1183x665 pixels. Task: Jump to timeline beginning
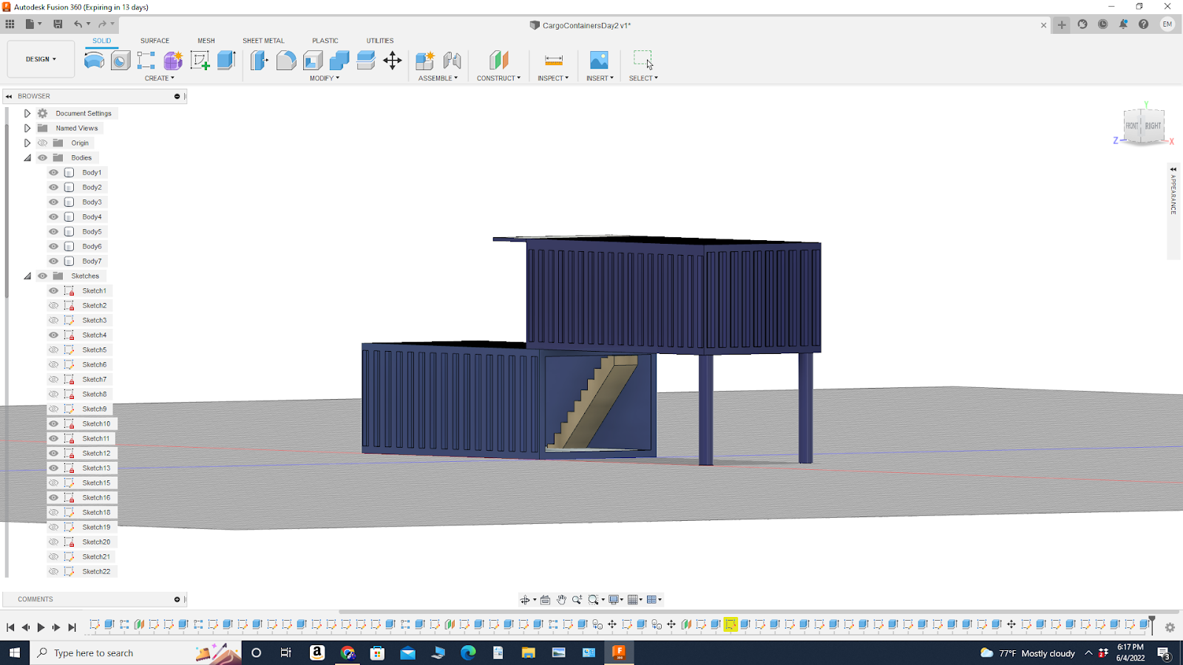[x=10, y=627]
